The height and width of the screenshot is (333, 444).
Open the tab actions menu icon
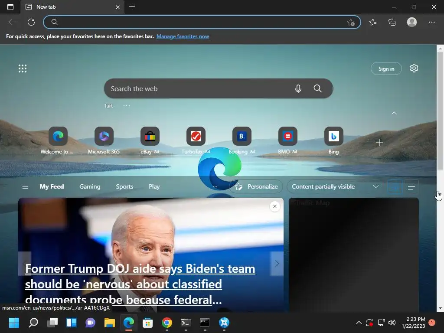point(10,7)
